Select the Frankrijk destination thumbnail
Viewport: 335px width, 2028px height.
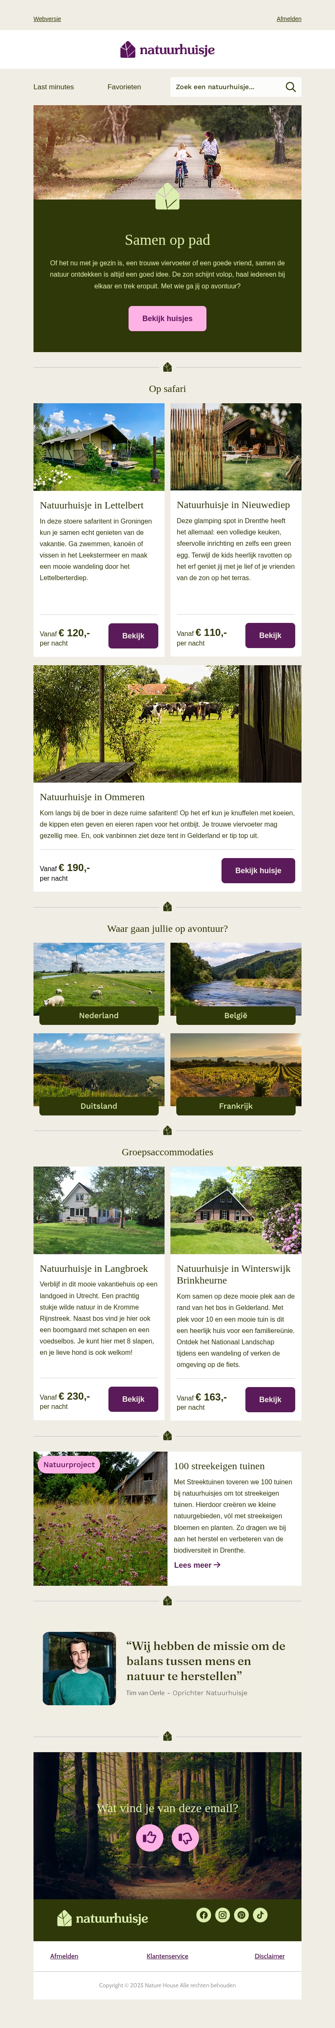coord(236,1074)
